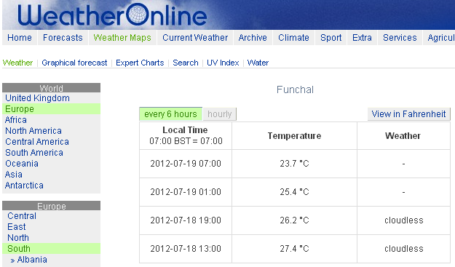Select the Weather submenu link
This screenshot has height=267, width=455.
pos(17,63)
